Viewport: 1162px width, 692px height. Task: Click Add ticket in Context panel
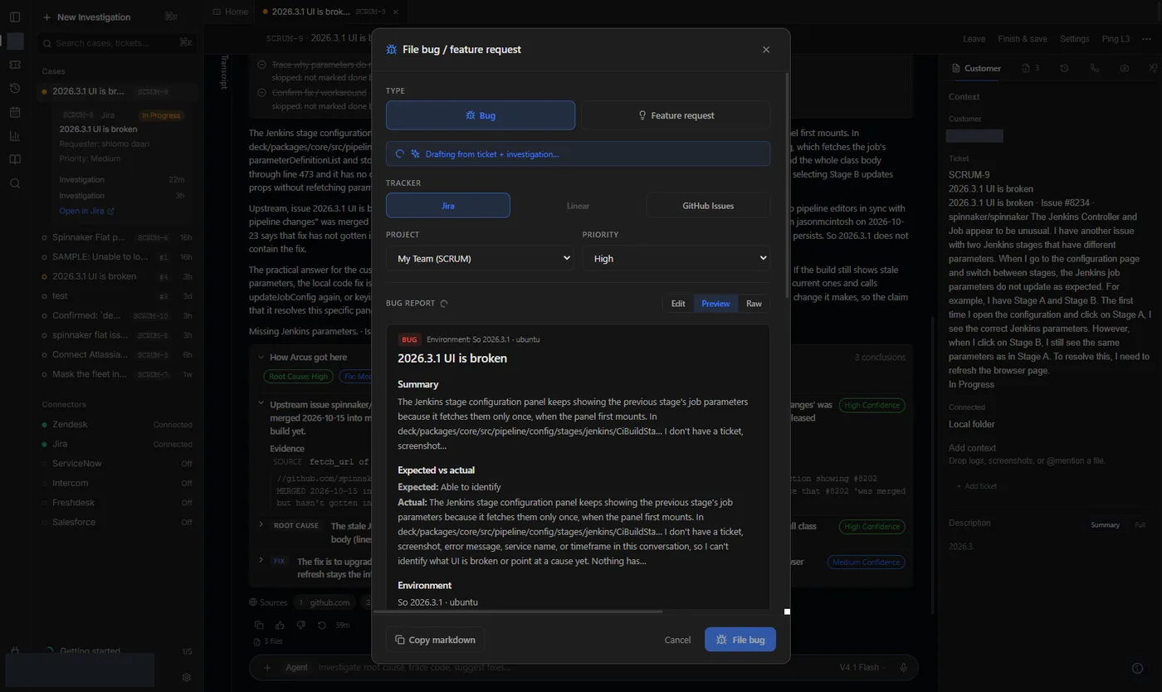977,486
